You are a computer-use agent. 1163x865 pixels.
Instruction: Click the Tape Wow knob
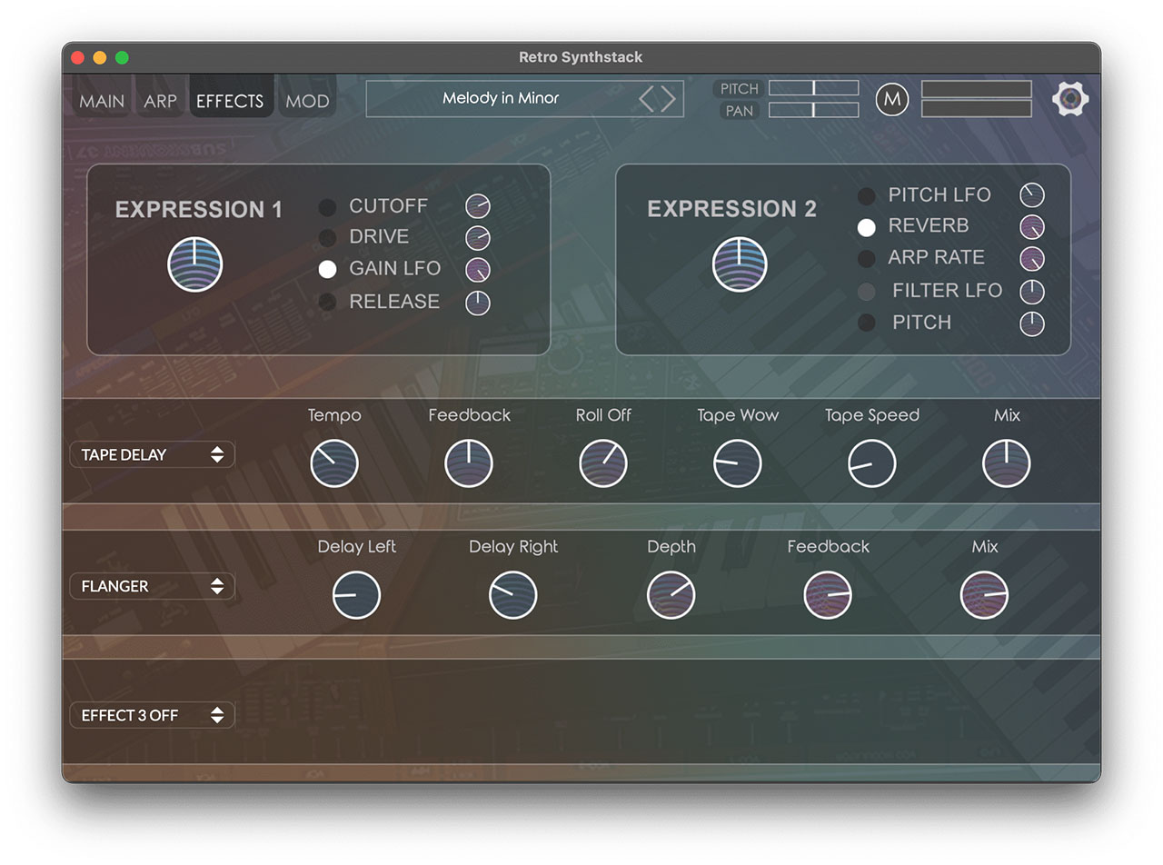point(737,463)
